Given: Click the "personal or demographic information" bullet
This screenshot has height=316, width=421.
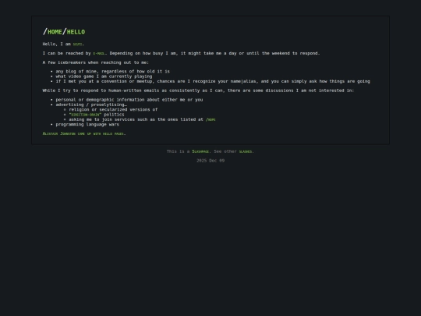Looking at the screenshot, I should (x=129, y=100).
